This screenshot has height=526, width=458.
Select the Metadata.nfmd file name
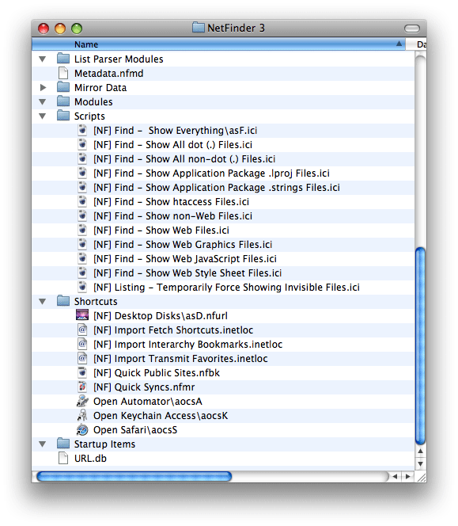(x=109, y=74)
